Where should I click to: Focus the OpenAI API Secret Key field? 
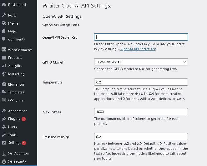tap(141, 37)
